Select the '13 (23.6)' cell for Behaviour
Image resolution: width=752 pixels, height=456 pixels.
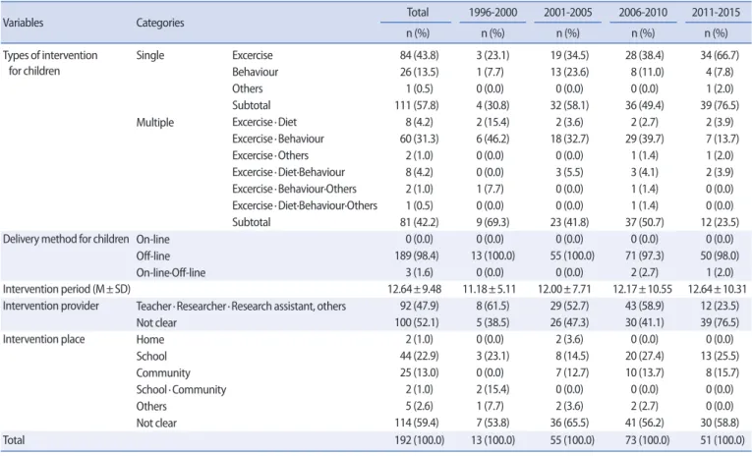click(569, 72)
